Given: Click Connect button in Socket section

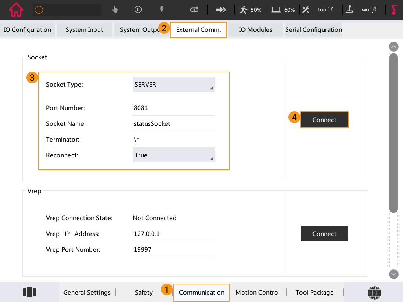Looking at the screenshot, I should (324, 120).
